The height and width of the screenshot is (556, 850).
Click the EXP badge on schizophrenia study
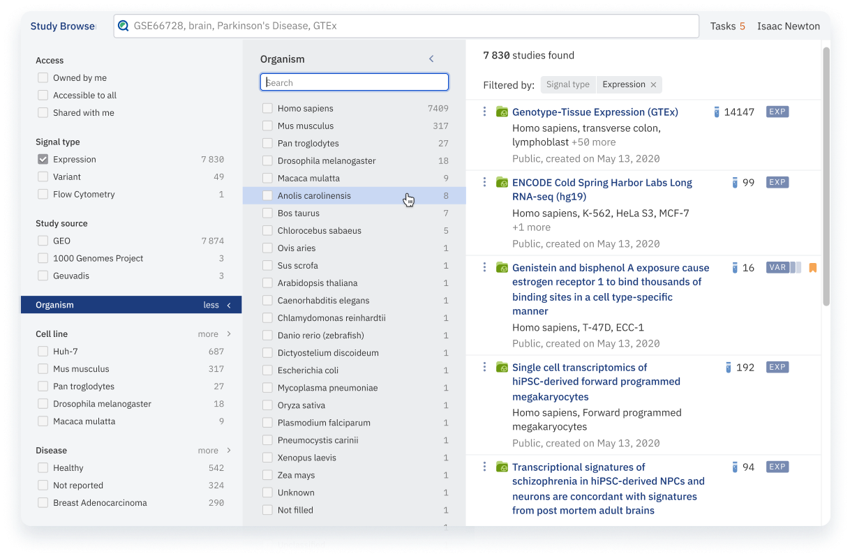(777, 467)
